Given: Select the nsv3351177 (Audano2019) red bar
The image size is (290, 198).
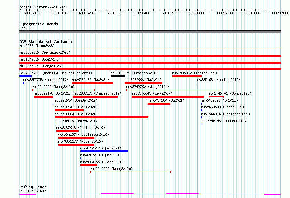Looking at the screenshot, I should click(x=76, y=145).
